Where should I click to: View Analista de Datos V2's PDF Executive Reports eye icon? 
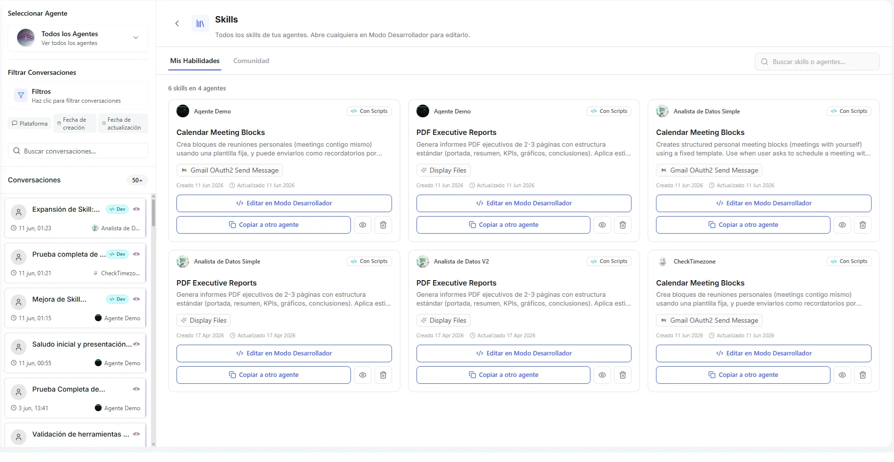(x=602, y=375)
